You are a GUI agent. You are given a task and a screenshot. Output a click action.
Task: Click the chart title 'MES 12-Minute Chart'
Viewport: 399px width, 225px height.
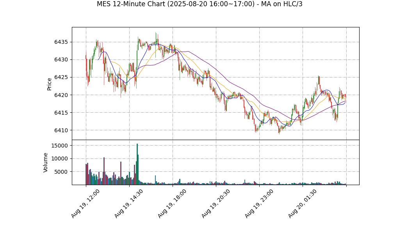199,4
